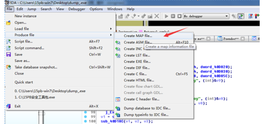Click sub_40D18C(v1, v2, v3) code line

pos(126,121)
